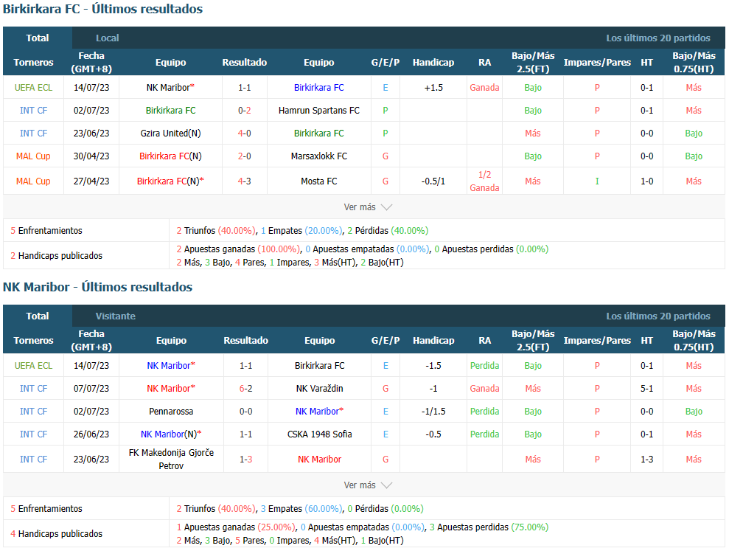Open MAL Cup tournament on 30/04/23 row
The height and width of the screenshot is (551, 729).
tap(33, 156)
